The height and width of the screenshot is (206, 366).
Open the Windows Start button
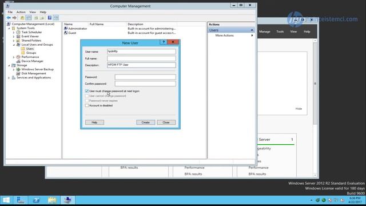6,200
